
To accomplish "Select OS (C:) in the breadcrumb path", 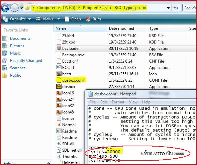I will pyautogui.click(x=69, y=8).
